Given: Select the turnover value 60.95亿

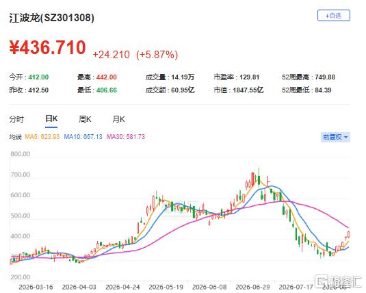Looking at the screenshot, I should (183, 90).
